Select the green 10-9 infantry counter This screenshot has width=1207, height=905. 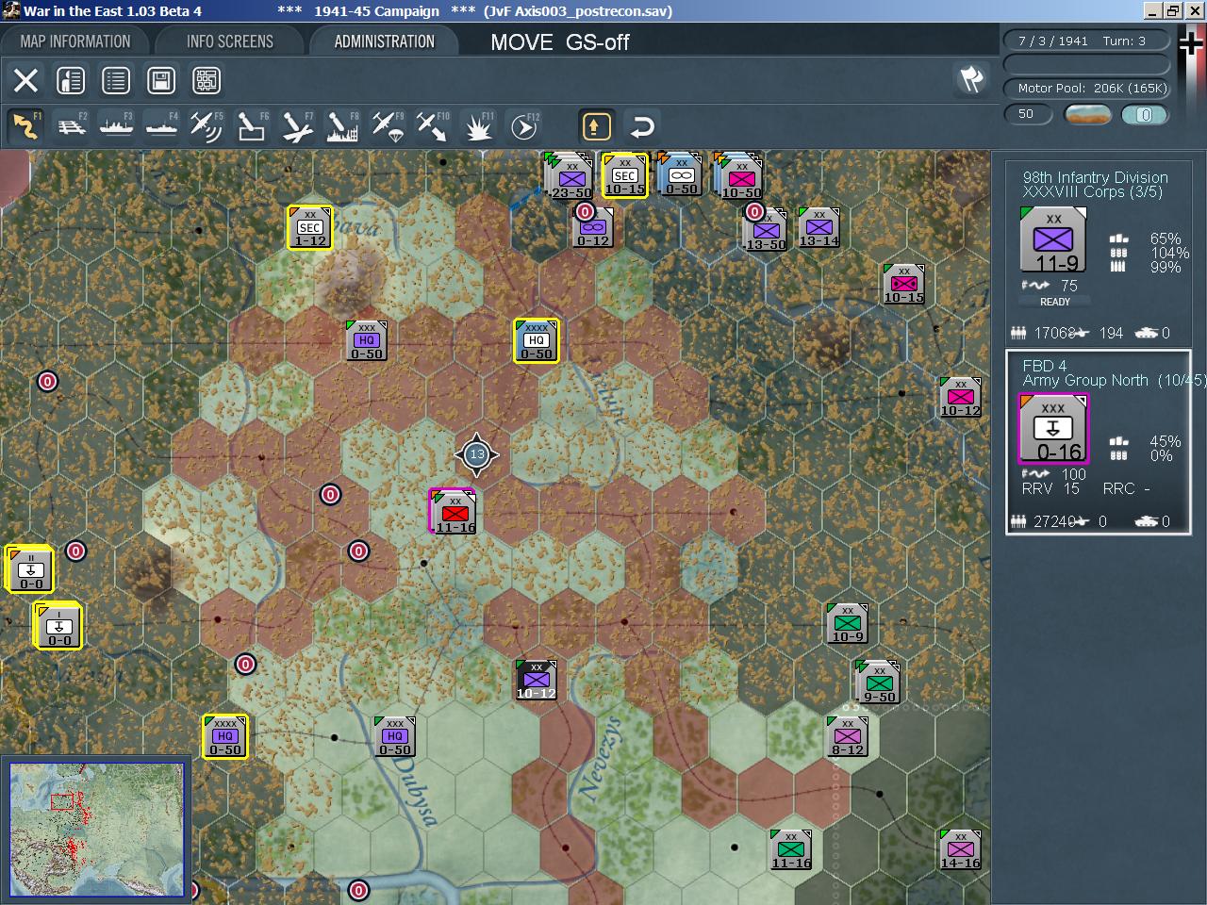point(847,623)
